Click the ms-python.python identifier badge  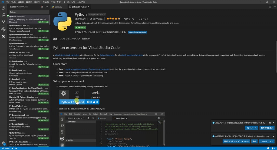pyautogui.click(x=97, y=15)
